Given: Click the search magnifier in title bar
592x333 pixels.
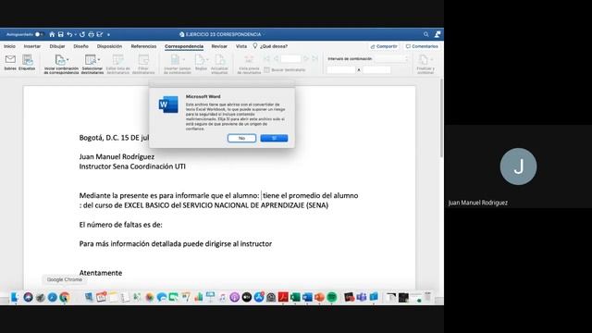Looking at the screenshot, I should pyautogui.click(x=425, y=34).
